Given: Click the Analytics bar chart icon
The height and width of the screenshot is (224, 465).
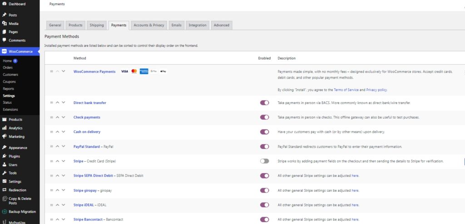Looking at the screenshot, I should tap(4, 128).
